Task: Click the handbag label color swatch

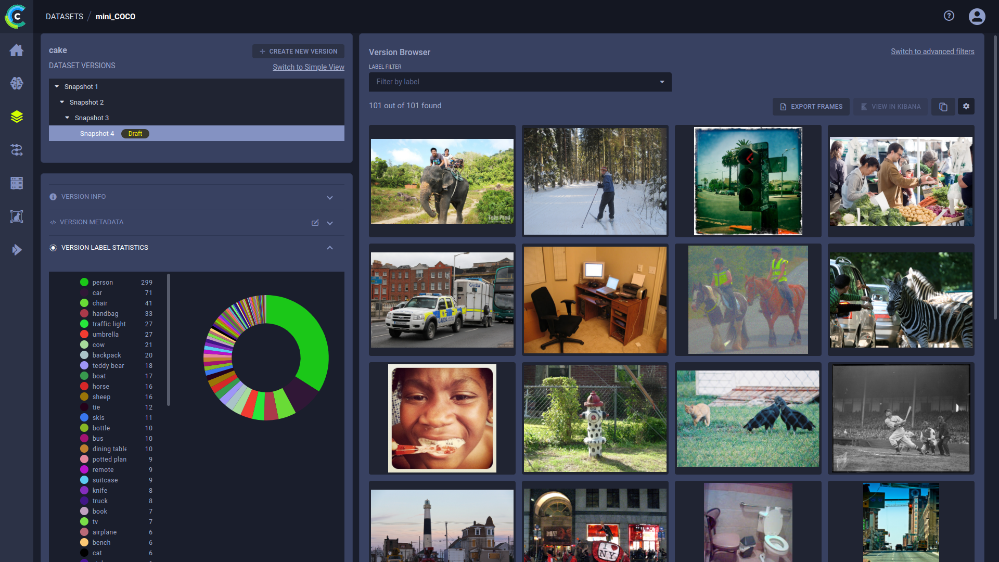Action: coord(84,313)
